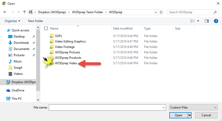Select the SOPs folder name

(58, 36)
